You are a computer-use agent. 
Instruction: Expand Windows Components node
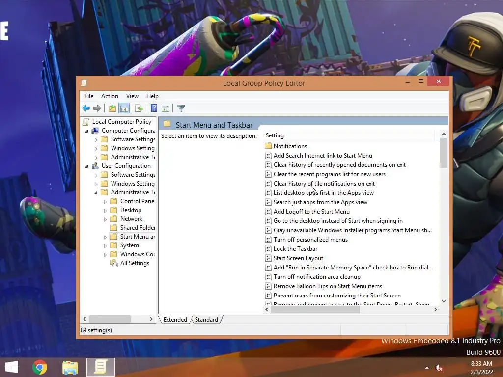(105, 255)
